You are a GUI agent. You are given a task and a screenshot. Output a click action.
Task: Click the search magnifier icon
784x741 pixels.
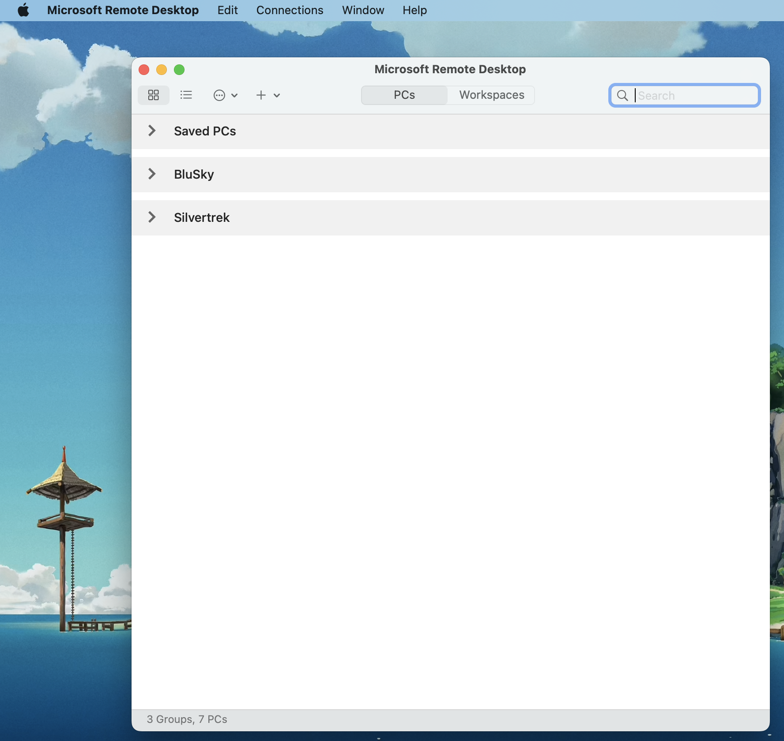point(622,95)
